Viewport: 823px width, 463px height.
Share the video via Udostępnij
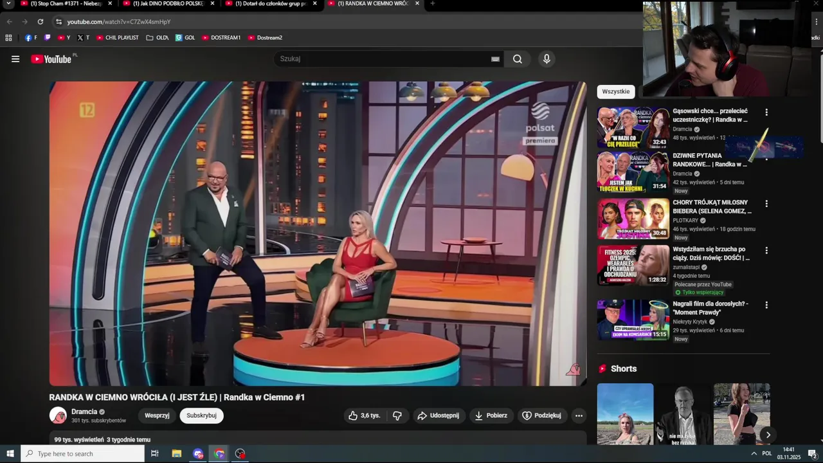click(439, 415)
